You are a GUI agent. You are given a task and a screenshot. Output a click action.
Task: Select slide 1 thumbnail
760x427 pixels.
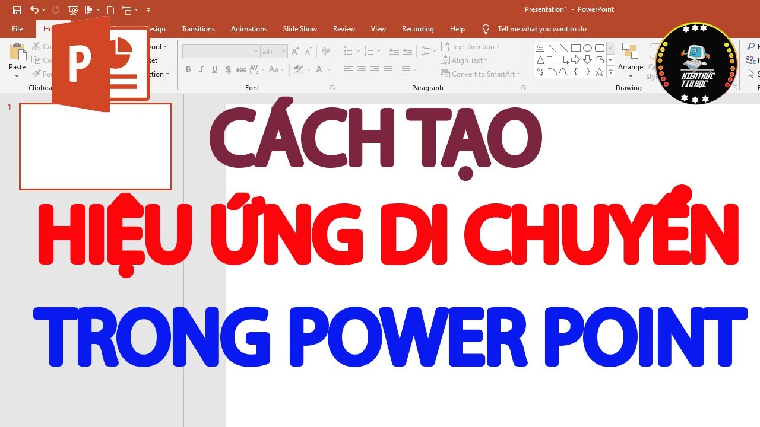pos(96,146)
